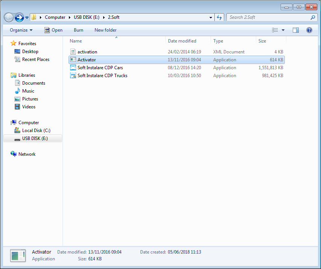Maximize the Explorer window
This screenshot has height=269, width=321.
pyautogui.click(x=299, y=7)
